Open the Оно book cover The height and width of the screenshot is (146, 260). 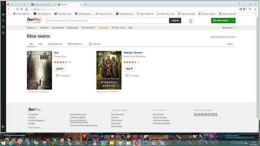click(39, 70)
